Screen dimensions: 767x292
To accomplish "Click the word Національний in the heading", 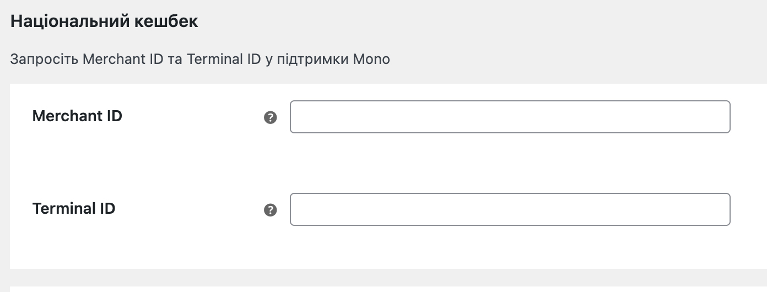I will (71, 22).
